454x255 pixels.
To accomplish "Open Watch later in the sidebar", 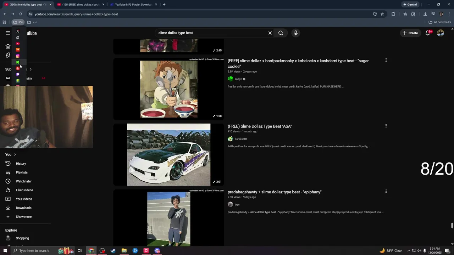I will (23, 181).
